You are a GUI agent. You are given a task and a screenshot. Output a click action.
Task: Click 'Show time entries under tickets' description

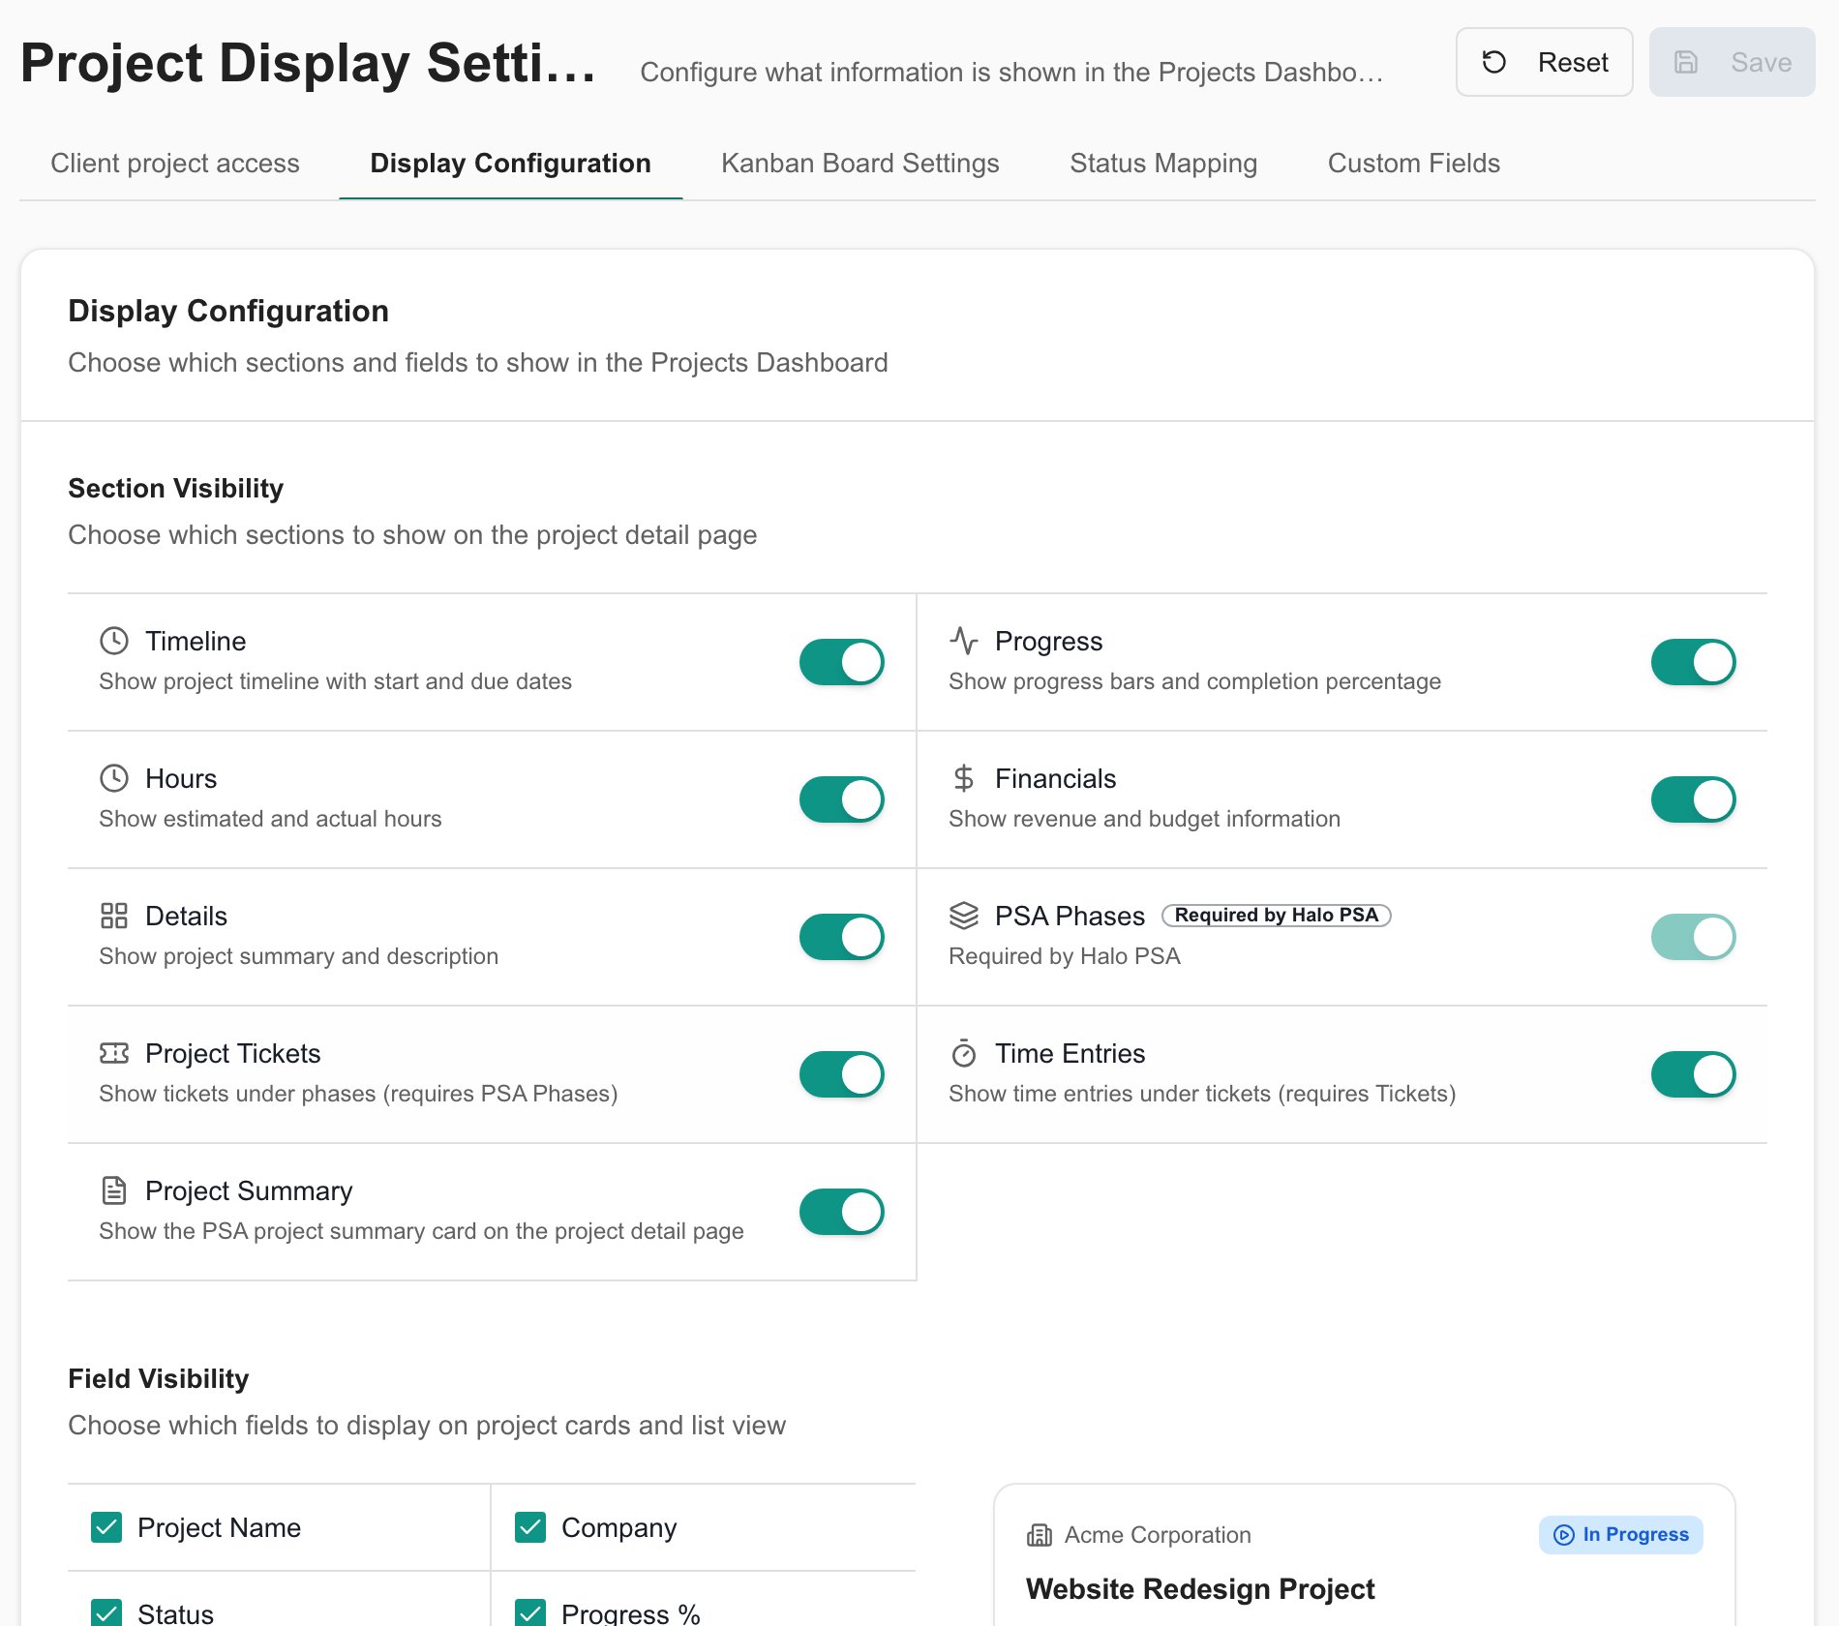1202,1094
